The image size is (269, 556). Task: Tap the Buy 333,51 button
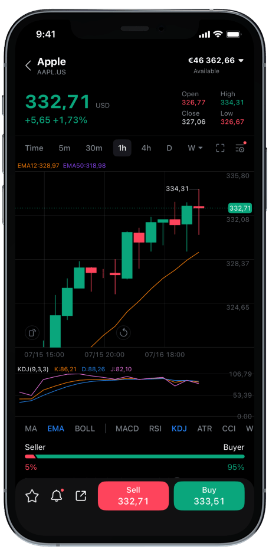pos(209,496)
